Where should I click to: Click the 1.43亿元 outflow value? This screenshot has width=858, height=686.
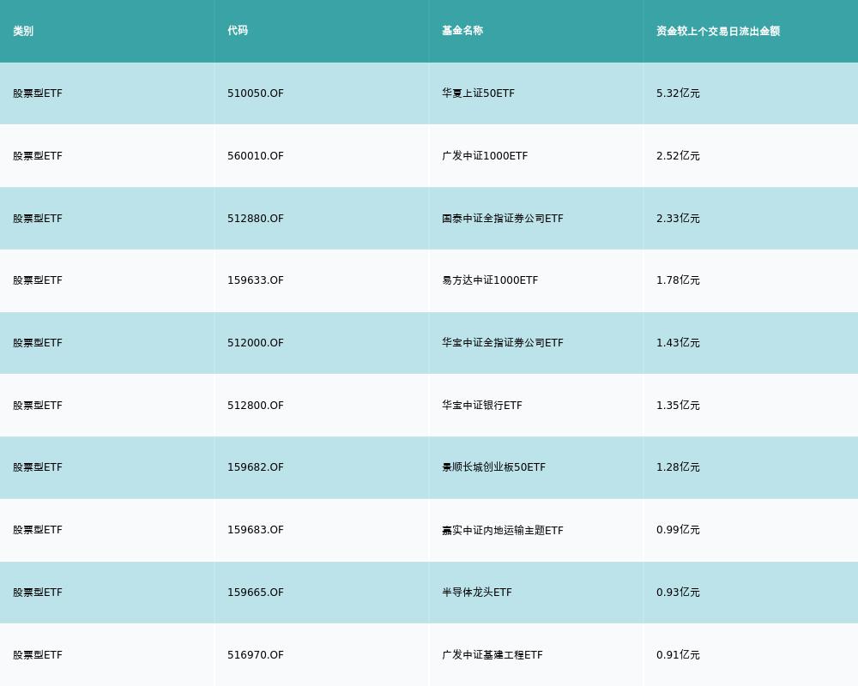tap(678, 343)
